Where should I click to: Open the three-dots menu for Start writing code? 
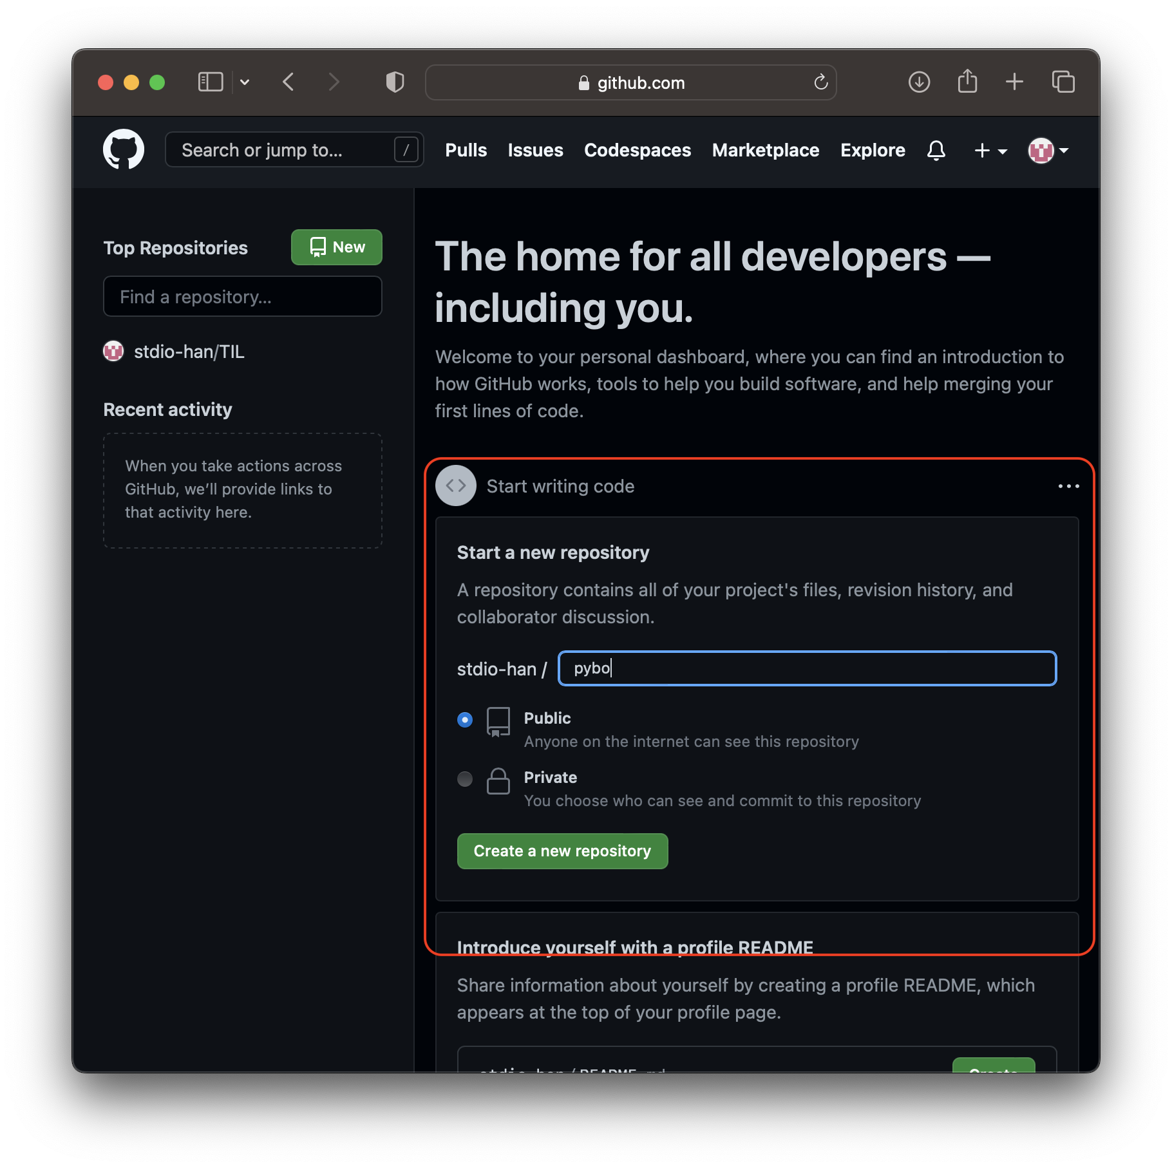coord(1068,486)
